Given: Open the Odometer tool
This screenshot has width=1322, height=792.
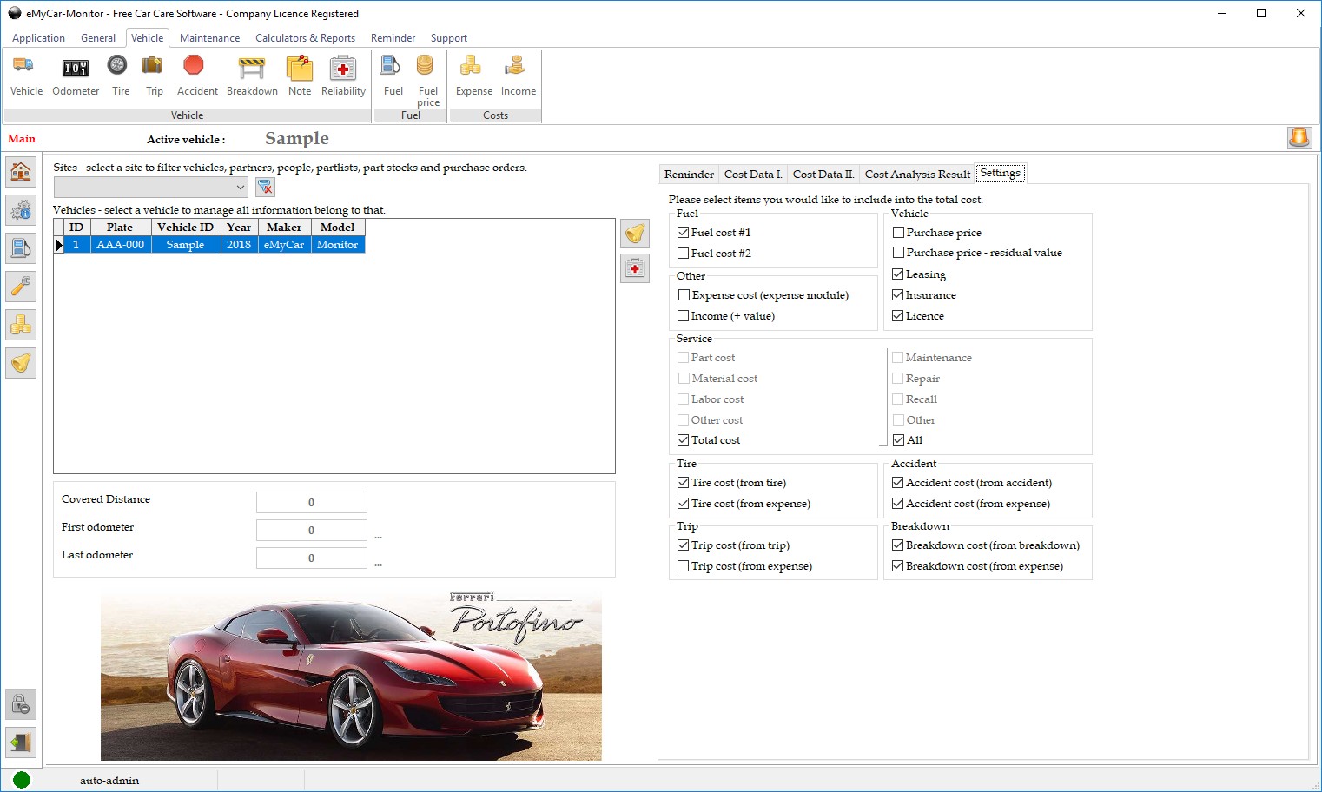Looking at the screenshot, I should [76, 74].
